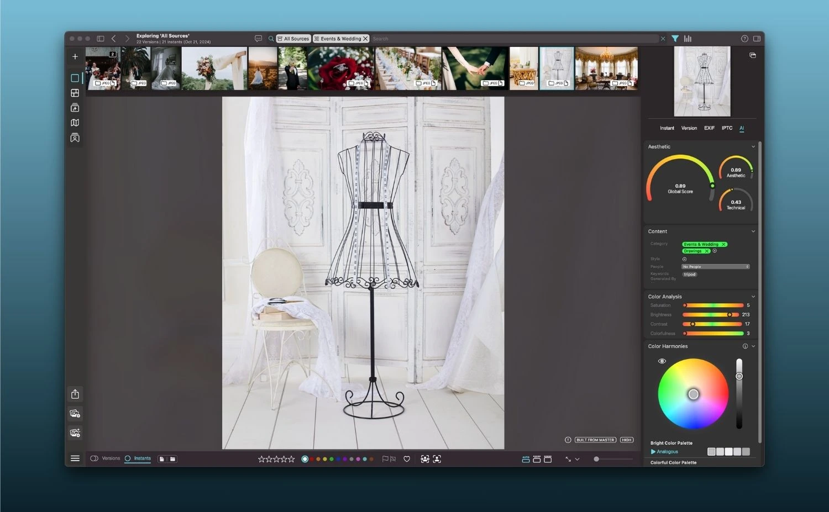This screenshot has height=512, width=829.
Task: Click the face detection icon in bottom bar
Action: click(x=437, y=459)
